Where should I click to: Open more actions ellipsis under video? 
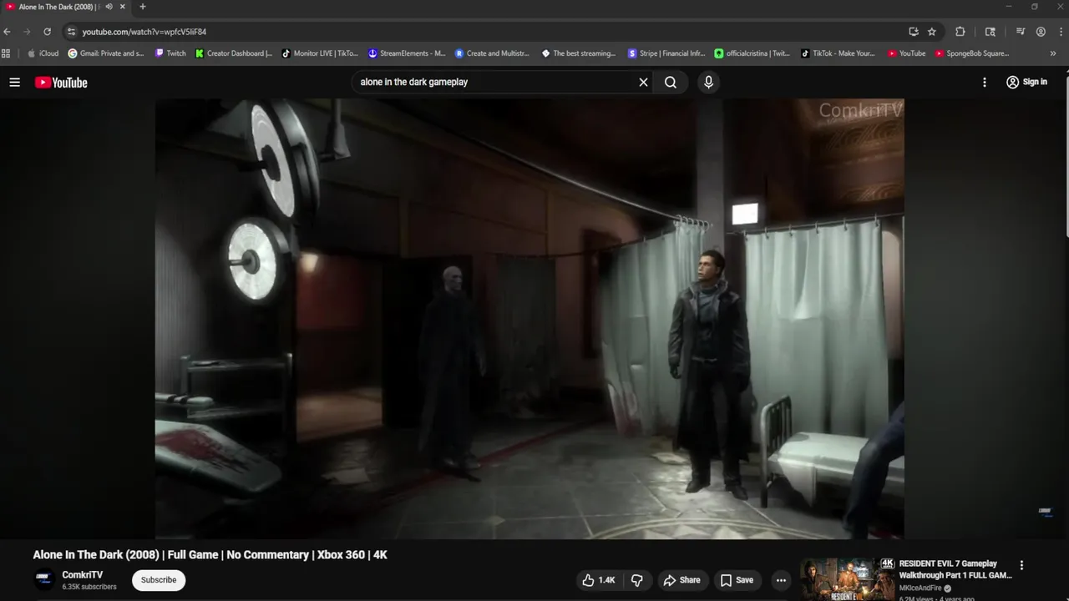click(781, 580)
